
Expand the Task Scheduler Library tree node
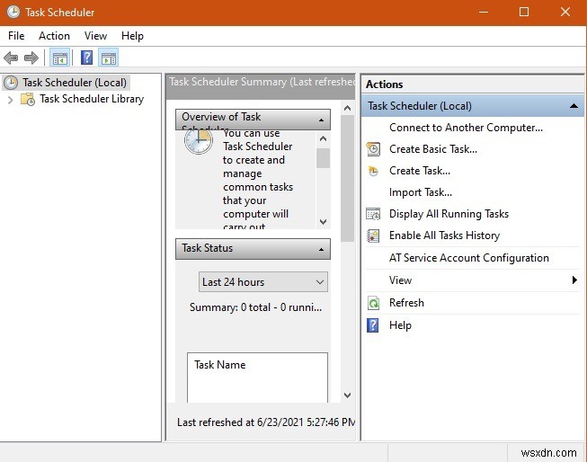coord(11,100)
